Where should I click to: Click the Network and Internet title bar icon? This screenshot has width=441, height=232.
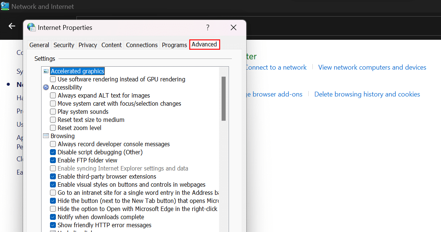click(5, 6)
